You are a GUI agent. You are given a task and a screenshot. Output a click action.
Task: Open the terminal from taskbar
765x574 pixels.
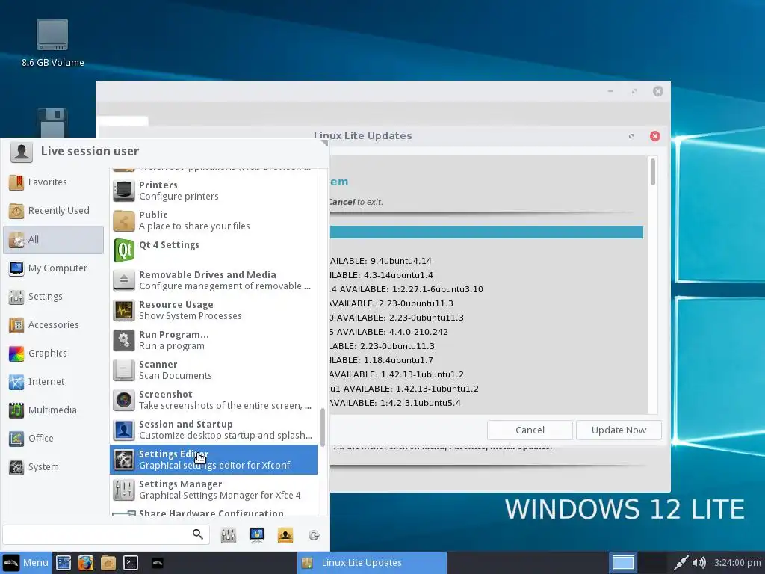131,563
